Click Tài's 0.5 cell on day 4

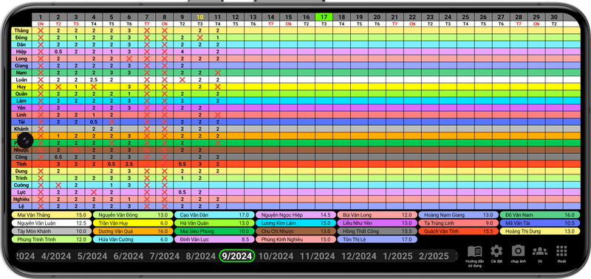[94, 121]
